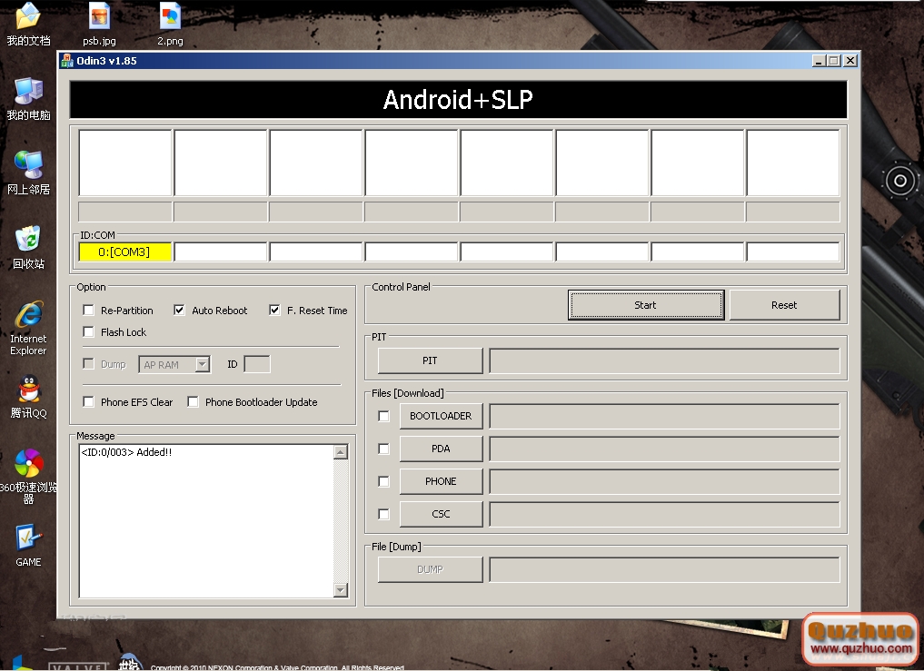Open the 2.png file icon
The height and width of the screenshot is (671, 924).
(x=170, y=16)
